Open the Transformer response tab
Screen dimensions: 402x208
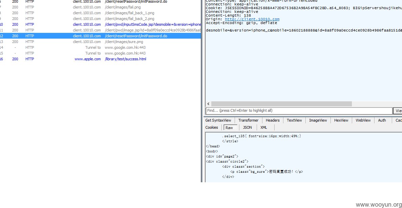248,120
